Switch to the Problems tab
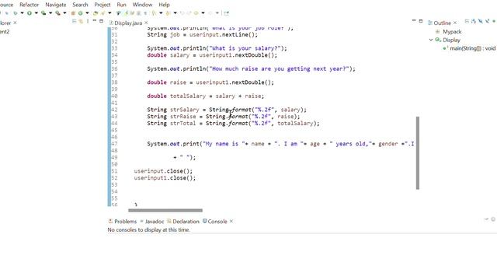 pos(123,221)
